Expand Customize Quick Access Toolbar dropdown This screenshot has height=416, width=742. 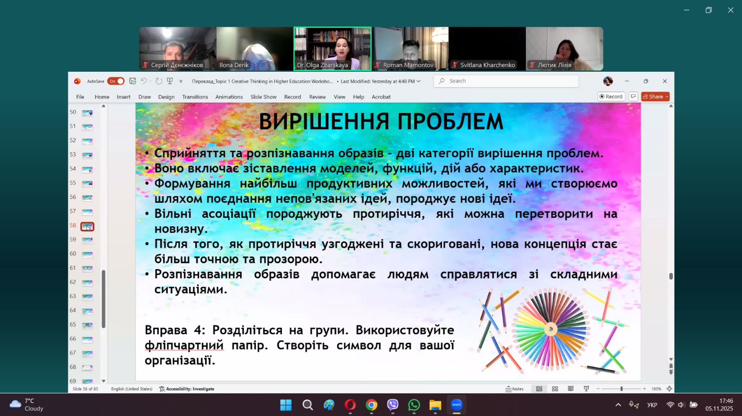pyautogui.click(x=181, y=81)
